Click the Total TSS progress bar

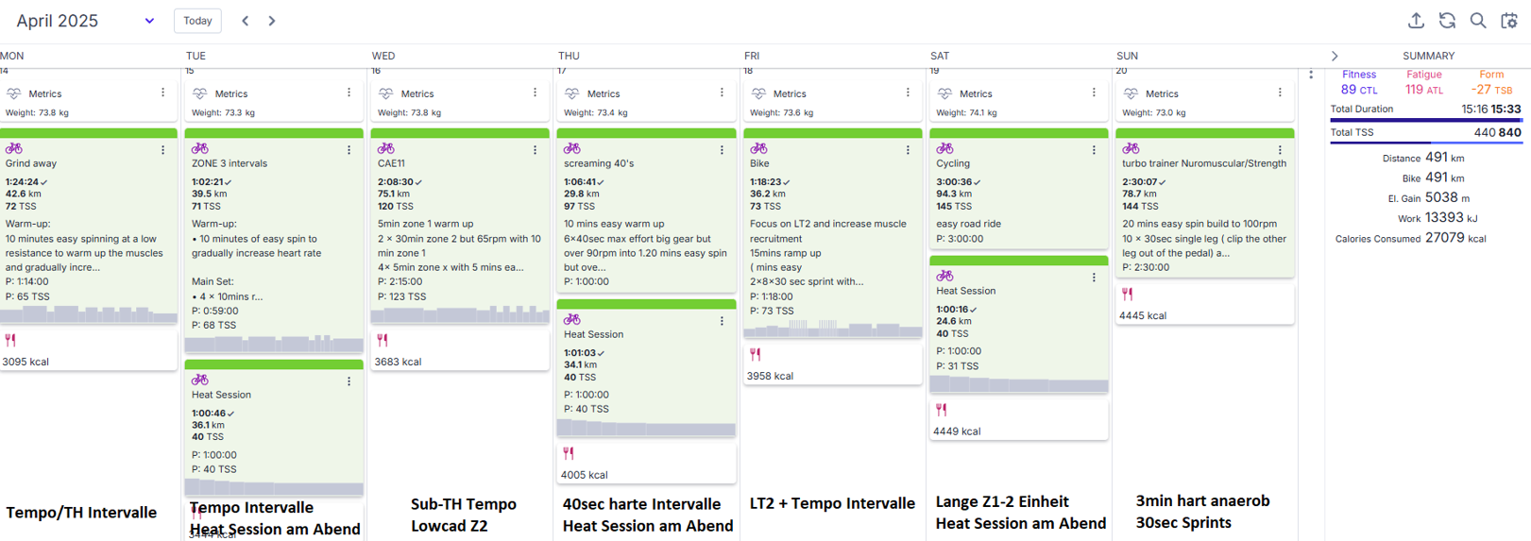coord(1425,144)
